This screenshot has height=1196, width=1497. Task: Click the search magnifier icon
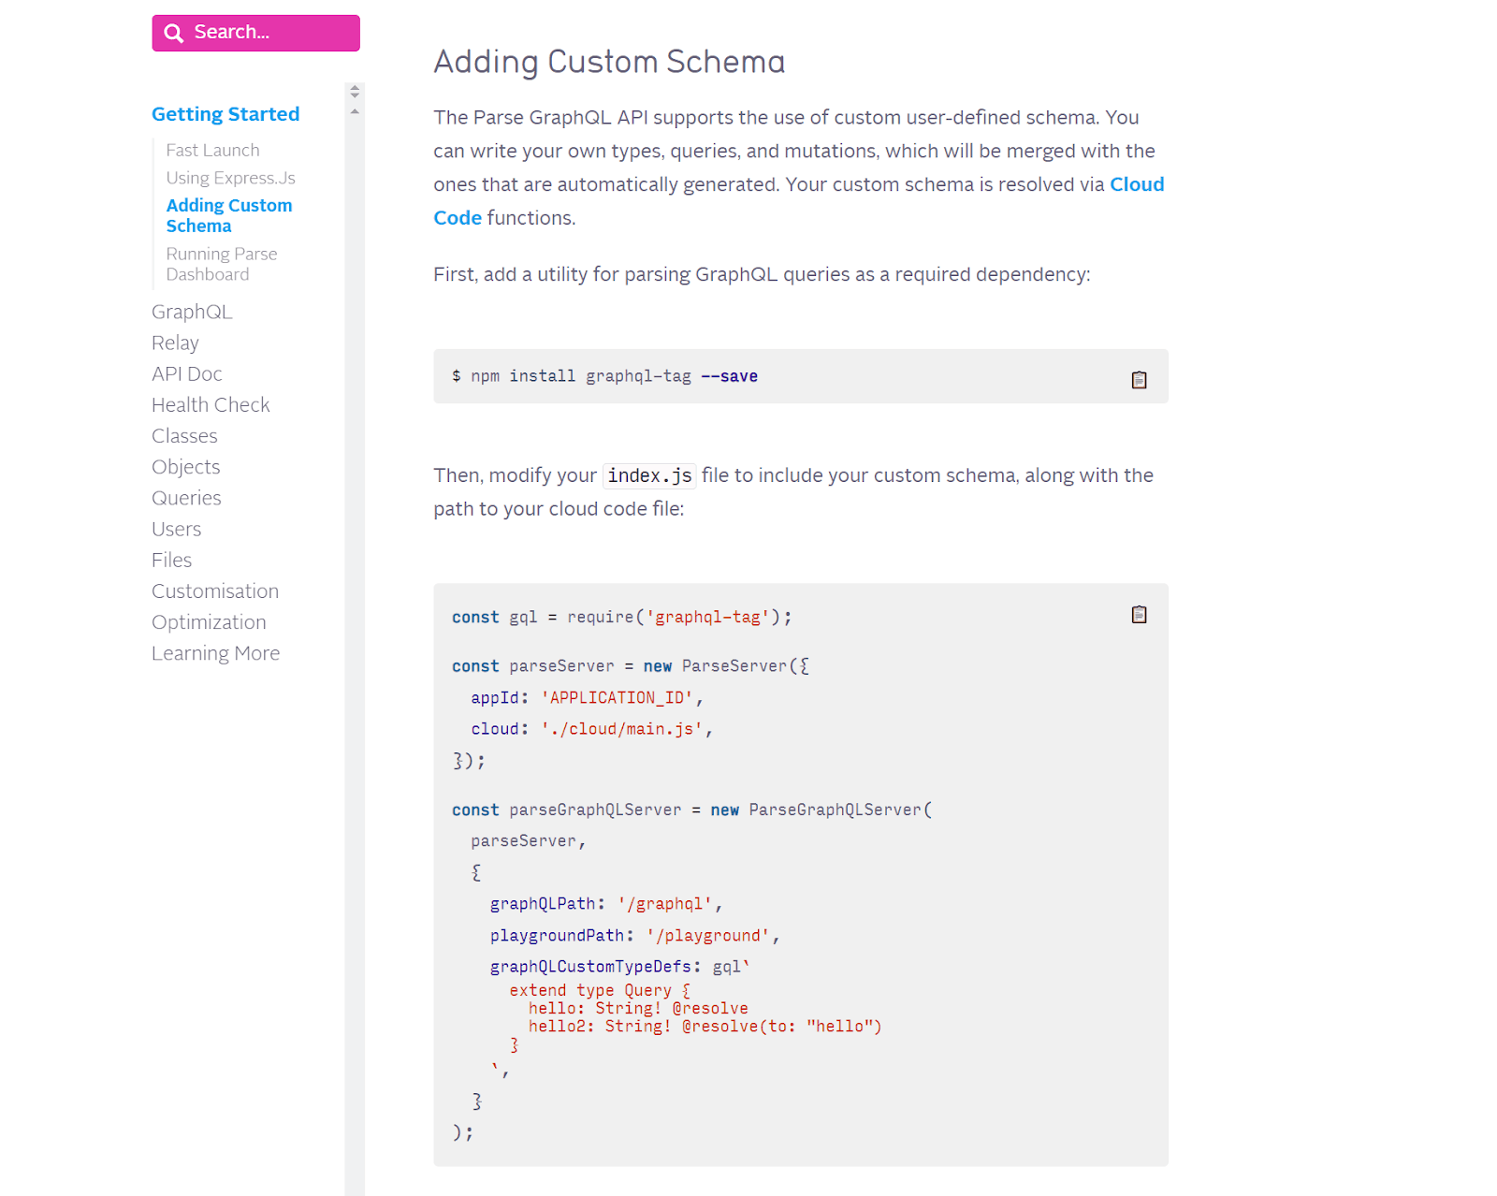point(173,32)
